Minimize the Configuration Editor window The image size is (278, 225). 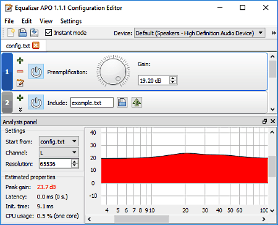220,8
